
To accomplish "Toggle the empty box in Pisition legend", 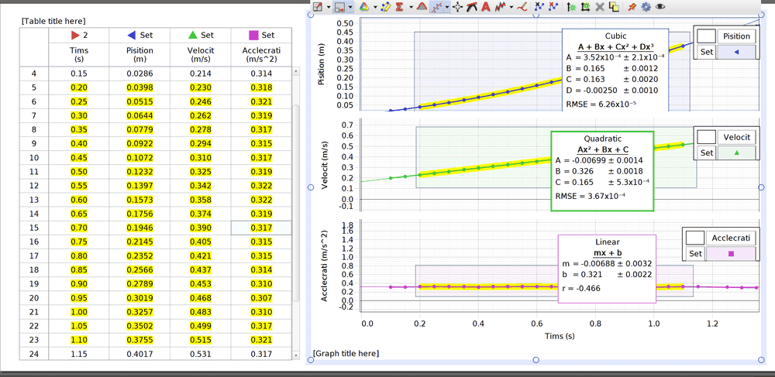I will coord(705,36).
